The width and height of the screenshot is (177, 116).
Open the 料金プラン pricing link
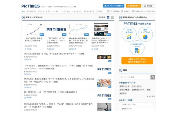(127, 11)
